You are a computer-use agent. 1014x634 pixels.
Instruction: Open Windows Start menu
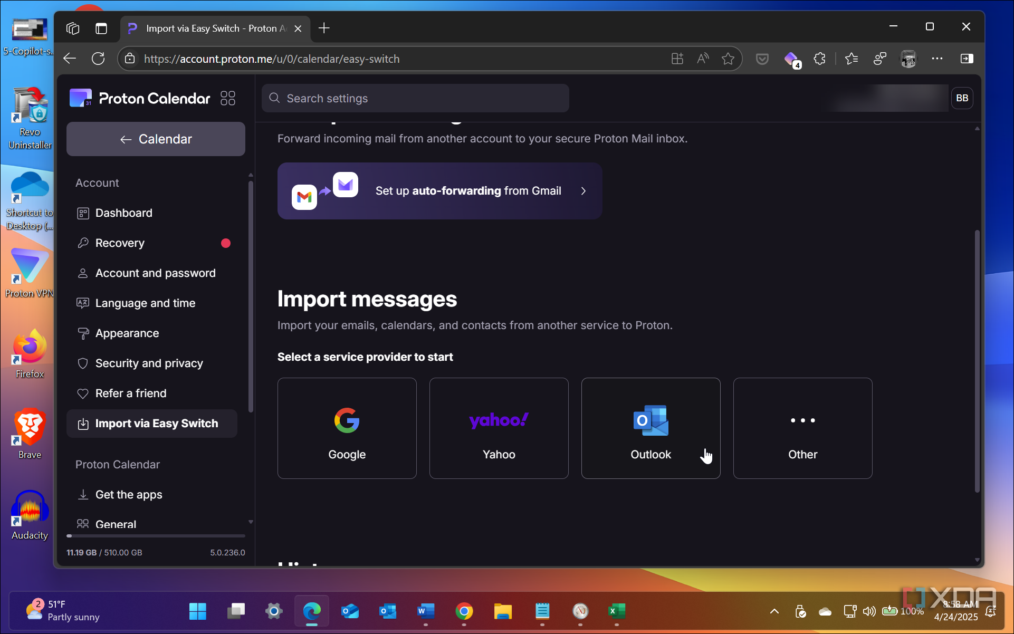point(198,611)
